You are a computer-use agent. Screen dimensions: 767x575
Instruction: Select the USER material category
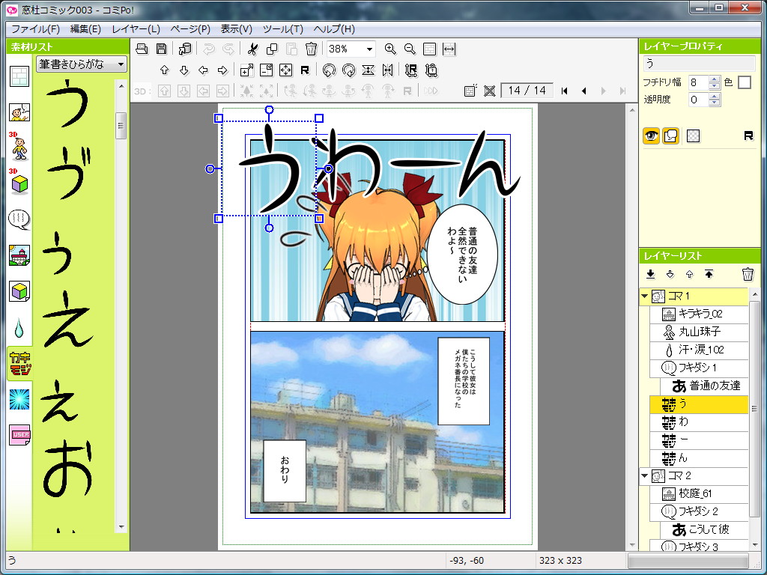pyautogui.click(x=19, y=435)
